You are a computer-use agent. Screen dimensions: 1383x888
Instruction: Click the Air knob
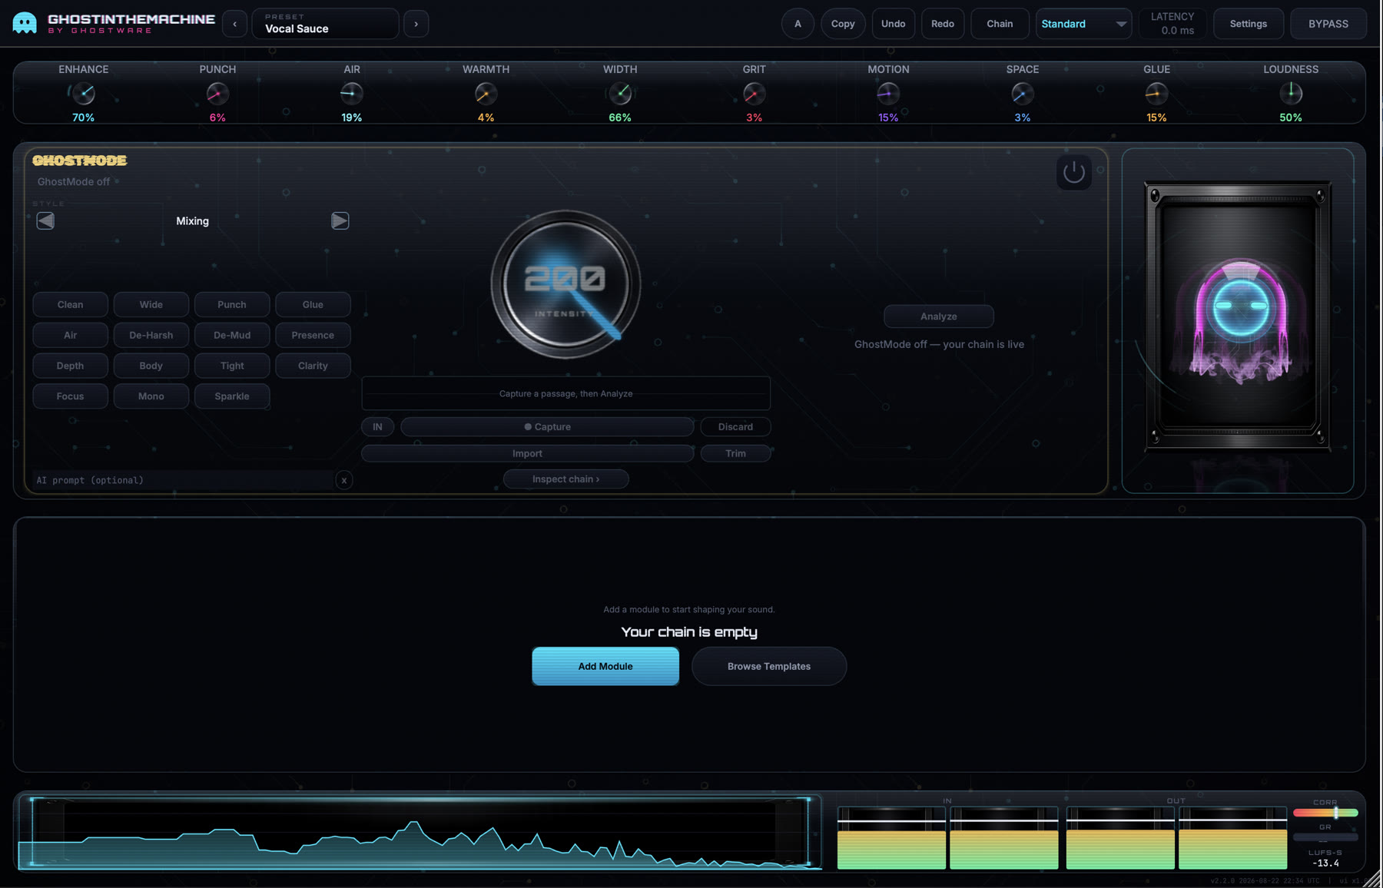[351, 94]
